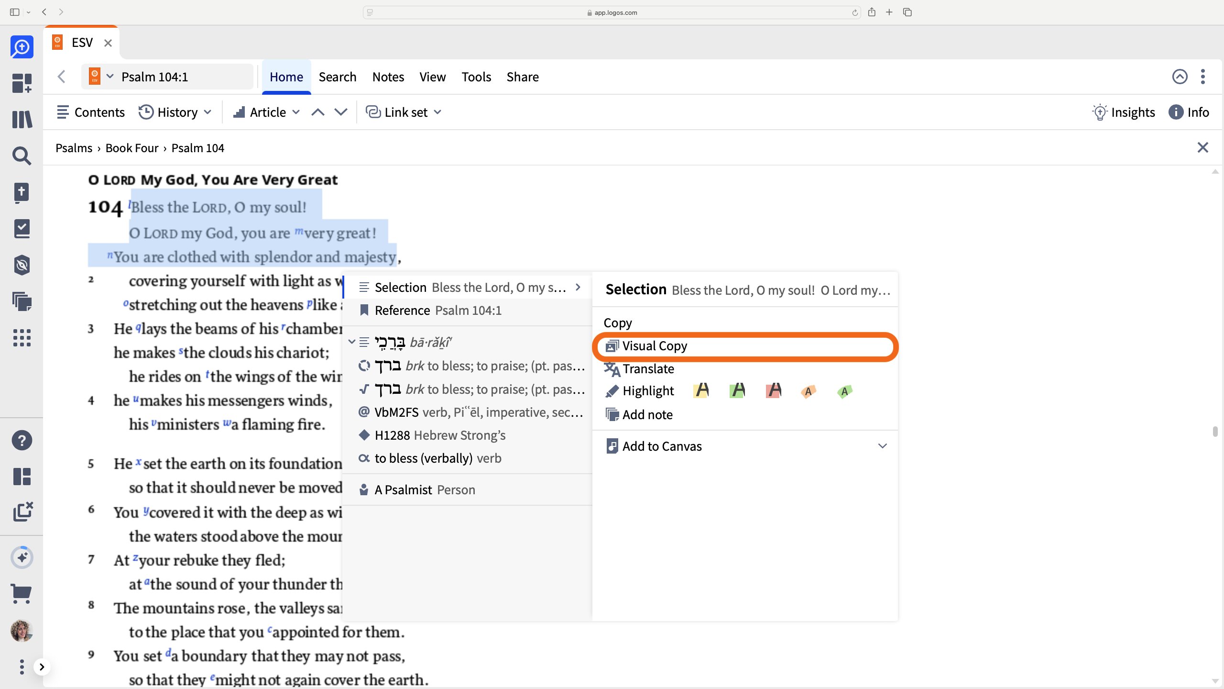
Task: Switch to the Home tab
Action: click(286, 77)
